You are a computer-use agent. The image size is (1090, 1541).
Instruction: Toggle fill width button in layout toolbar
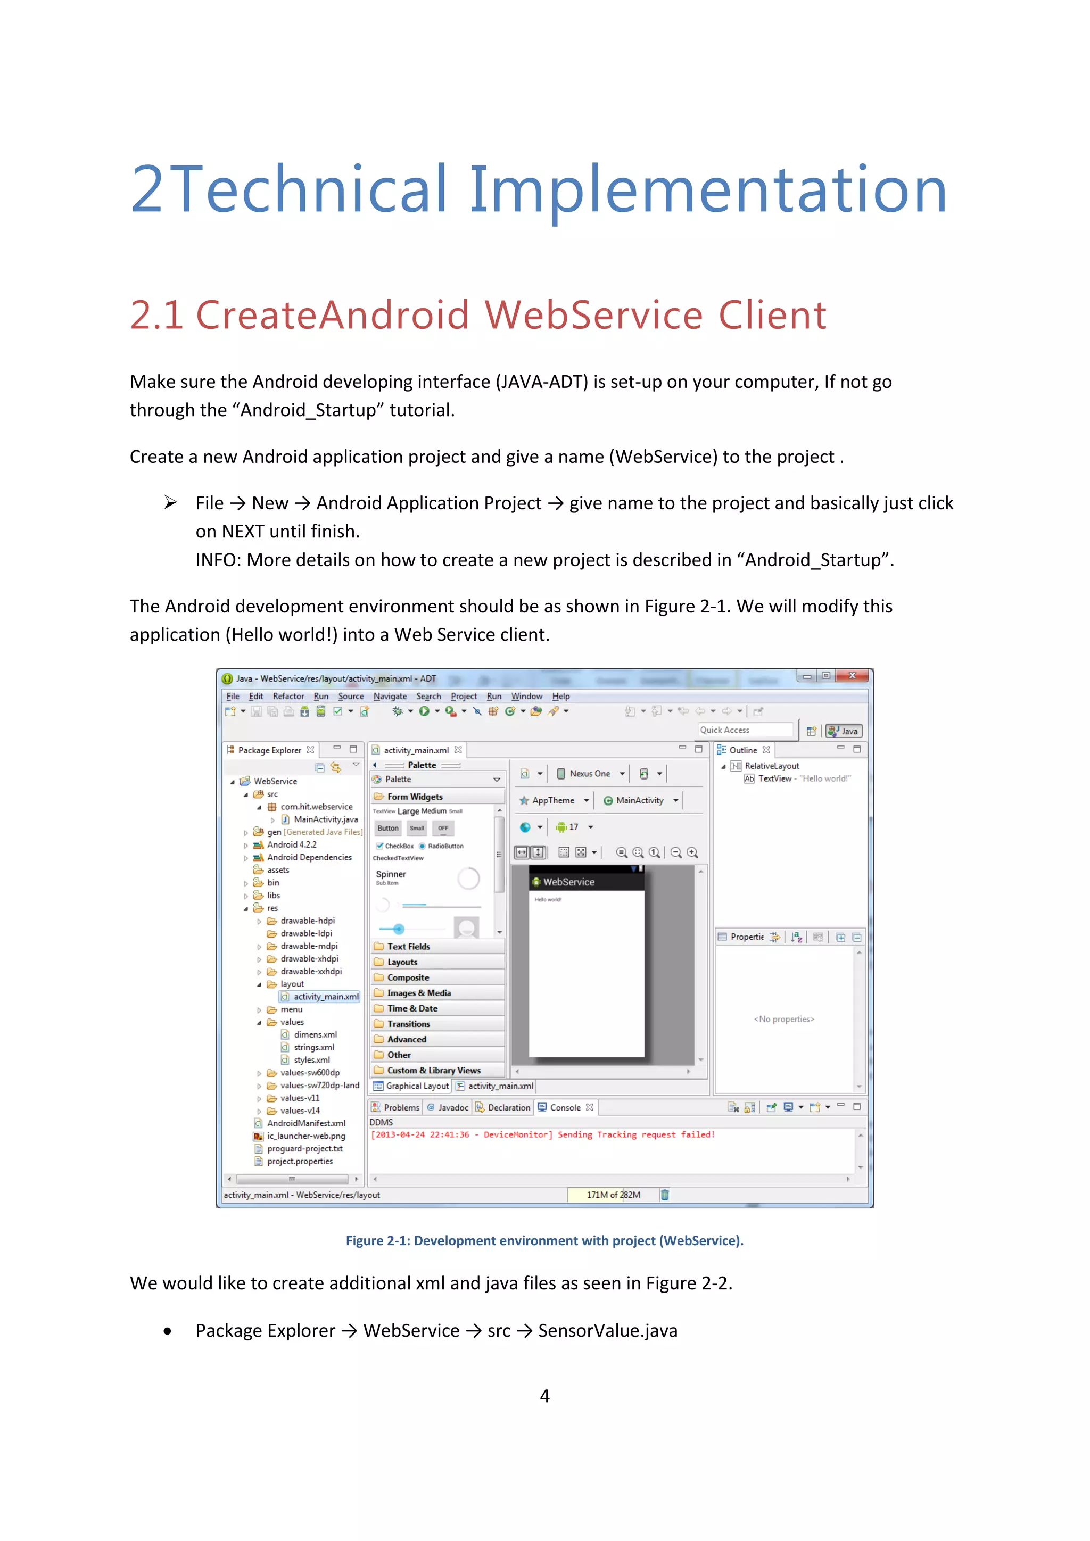[x=522, y=852]
